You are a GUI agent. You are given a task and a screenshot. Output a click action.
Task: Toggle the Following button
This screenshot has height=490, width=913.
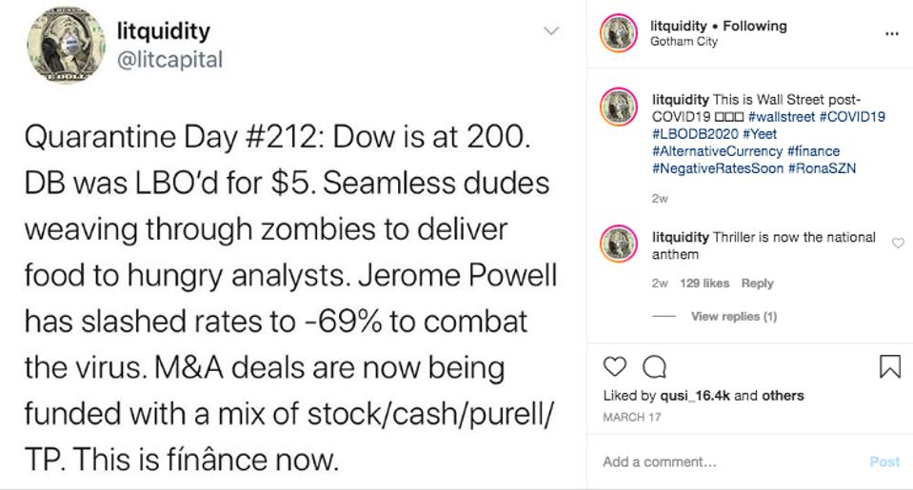[x=755, y=26]
